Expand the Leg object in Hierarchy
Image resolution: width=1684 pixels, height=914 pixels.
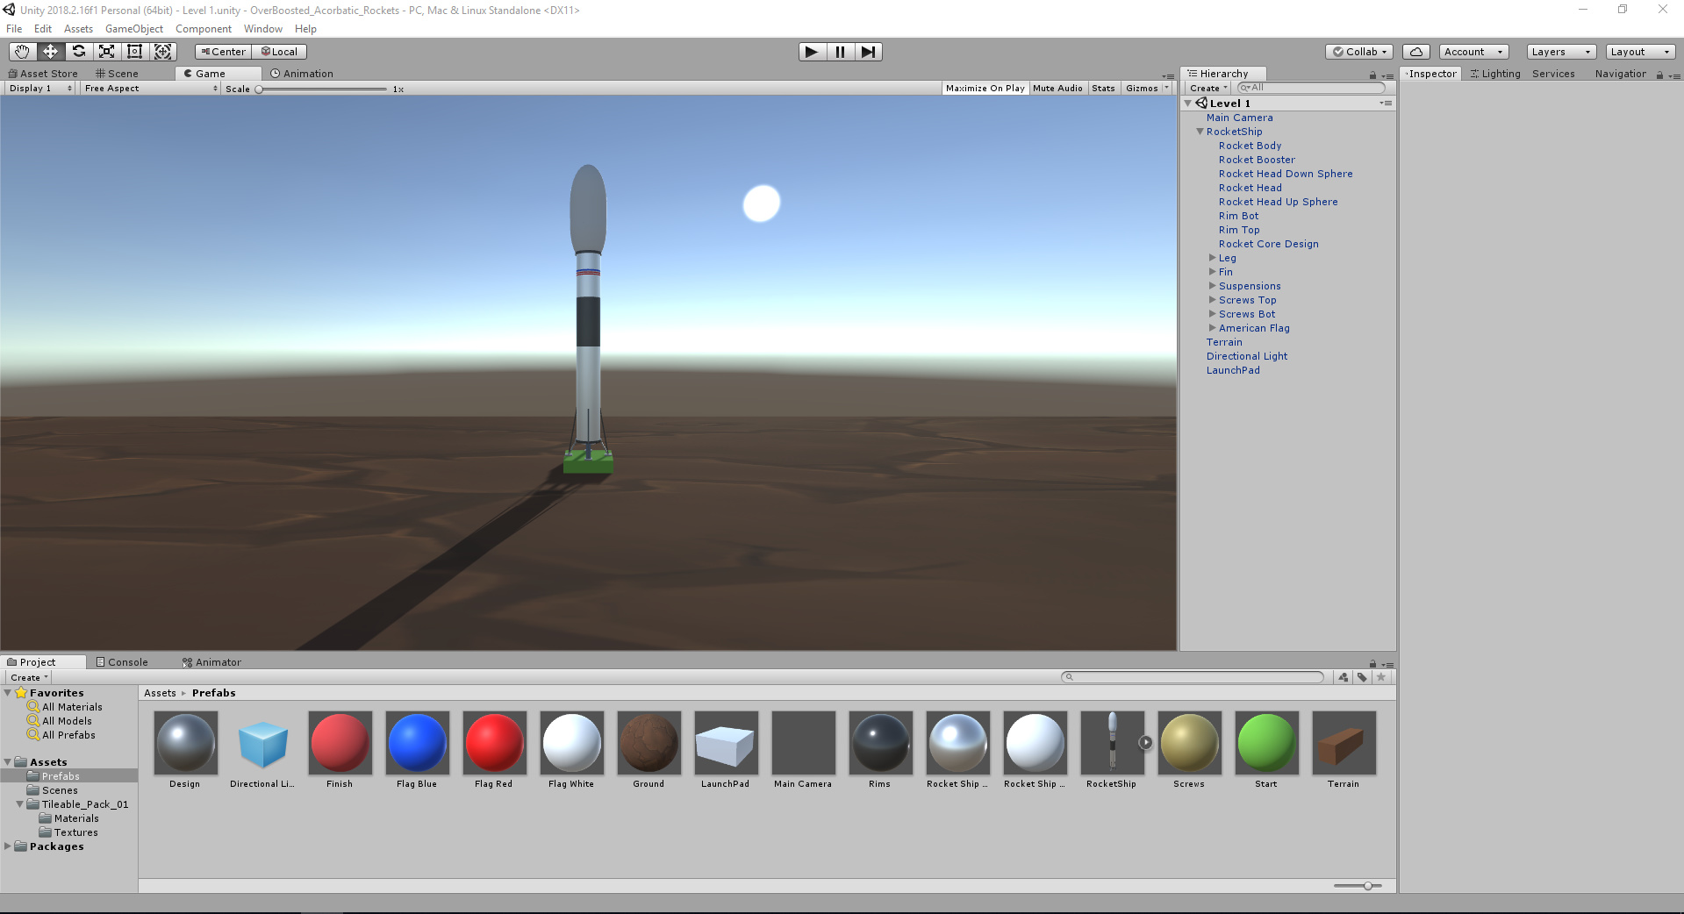click(1212, 258)
